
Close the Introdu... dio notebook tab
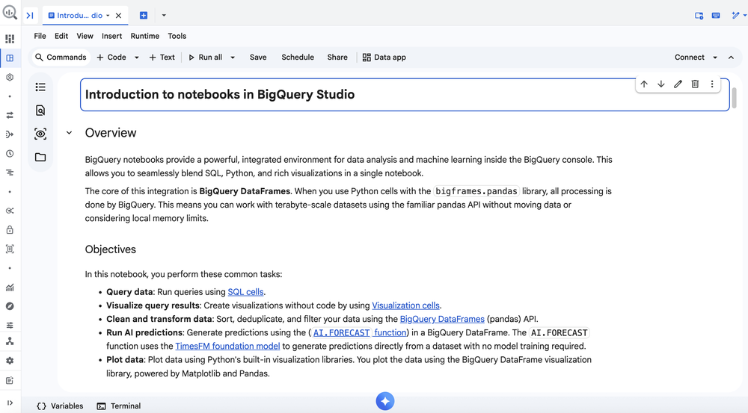[118, 15]
